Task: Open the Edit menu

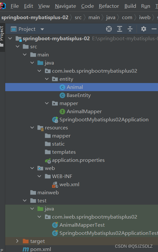Action: [x=29, y=6]
